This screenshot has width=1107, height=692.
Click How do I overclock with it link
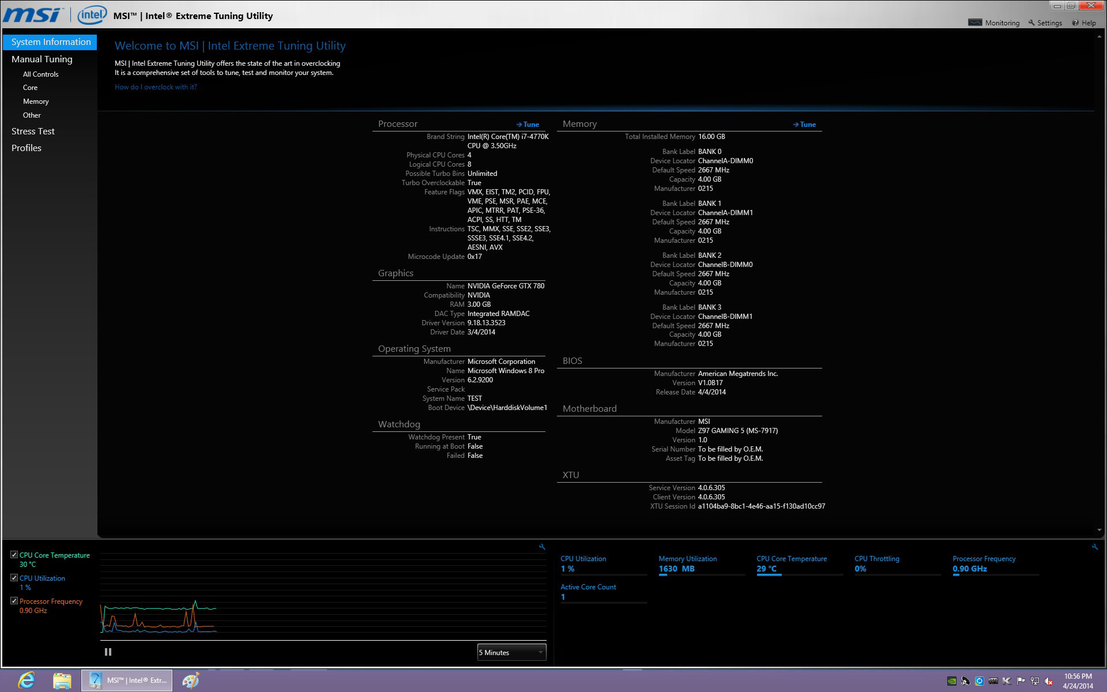[156, 87]
